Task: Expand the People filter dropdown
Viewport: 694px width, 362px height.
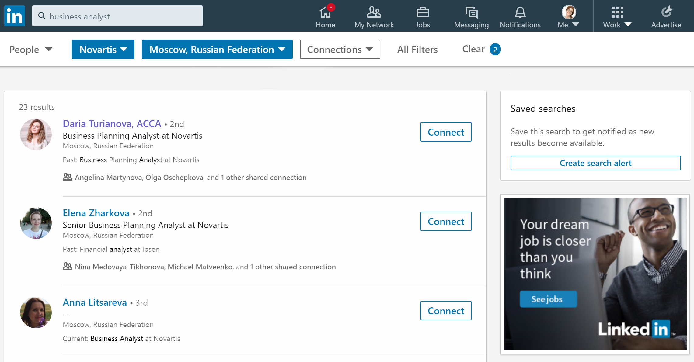Action: click(31, 49)
